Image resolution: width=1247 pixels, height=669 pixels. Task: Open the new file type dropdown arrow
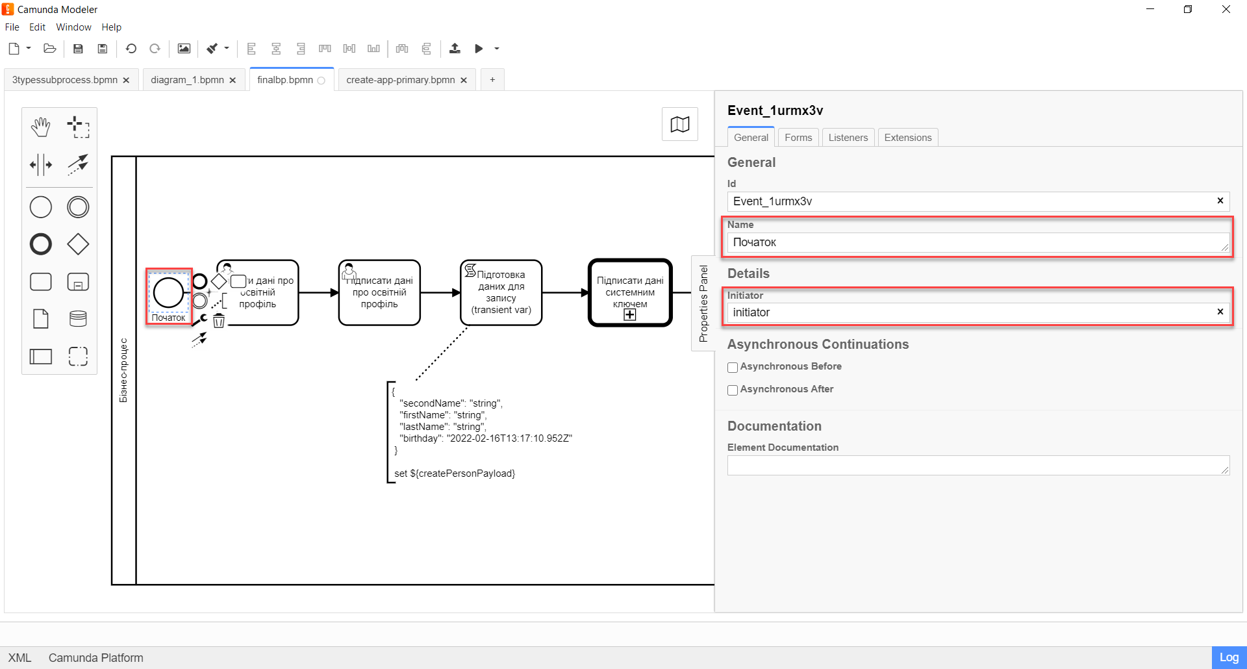coord(29,48)
